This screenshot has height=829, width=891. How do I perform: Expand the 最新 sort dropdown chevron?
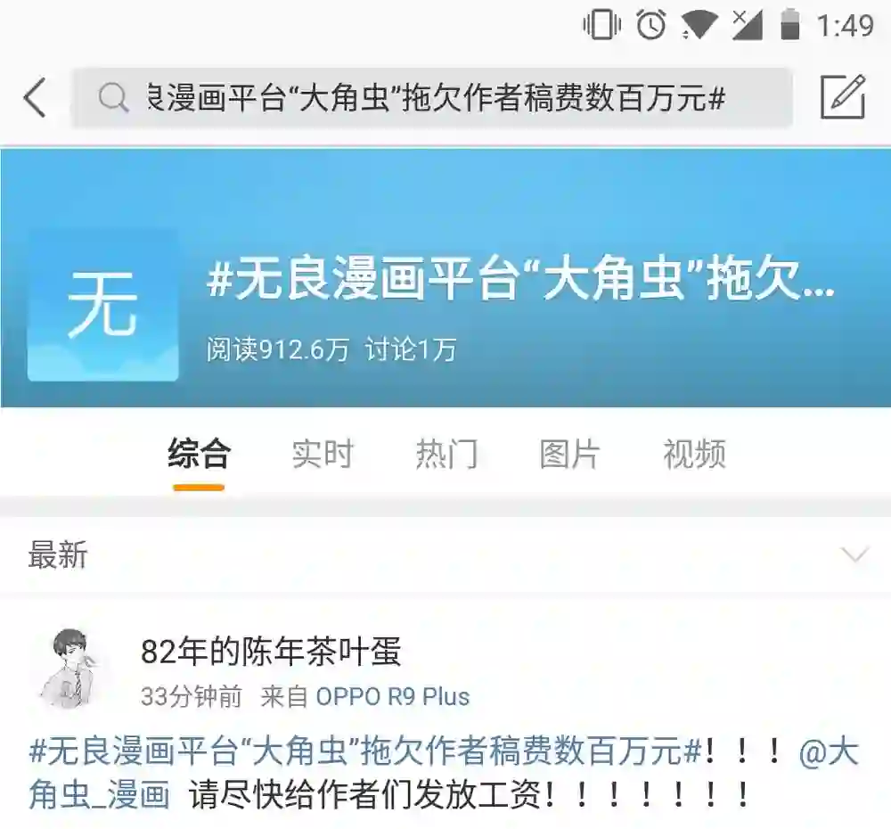click(x=854, y=554)
